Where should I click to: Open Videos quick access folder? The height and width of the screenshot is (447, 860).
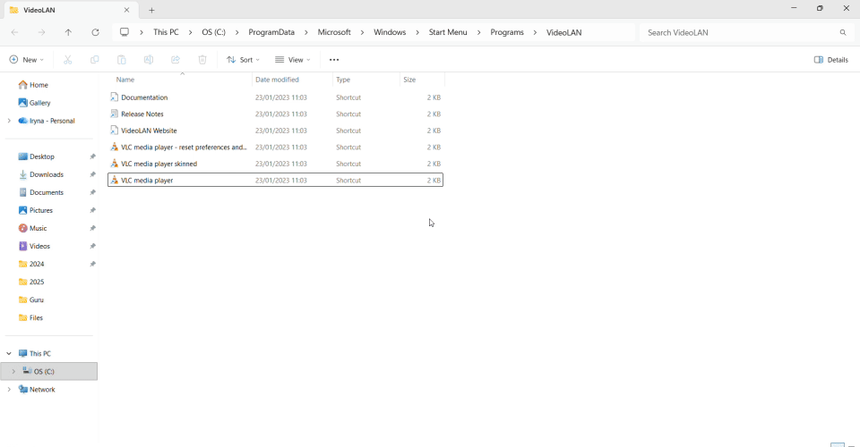point(34,246)
